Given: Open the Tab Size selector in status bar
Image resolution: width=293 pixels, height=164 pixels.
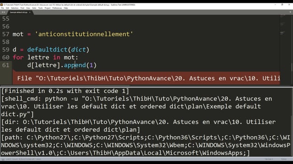Looking at the screenshot, I should tap(269, 159).
